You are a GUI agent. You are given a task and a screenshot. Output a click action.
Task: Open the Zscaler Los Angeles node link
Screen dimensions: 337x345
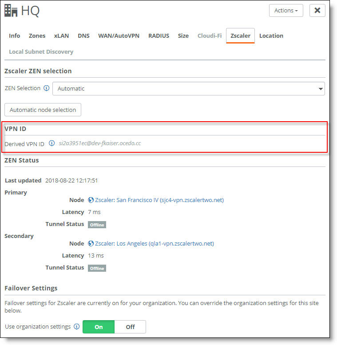[155, 244]
